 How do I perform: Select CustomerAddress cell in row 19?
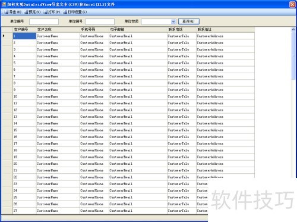[x=225, y=157]
